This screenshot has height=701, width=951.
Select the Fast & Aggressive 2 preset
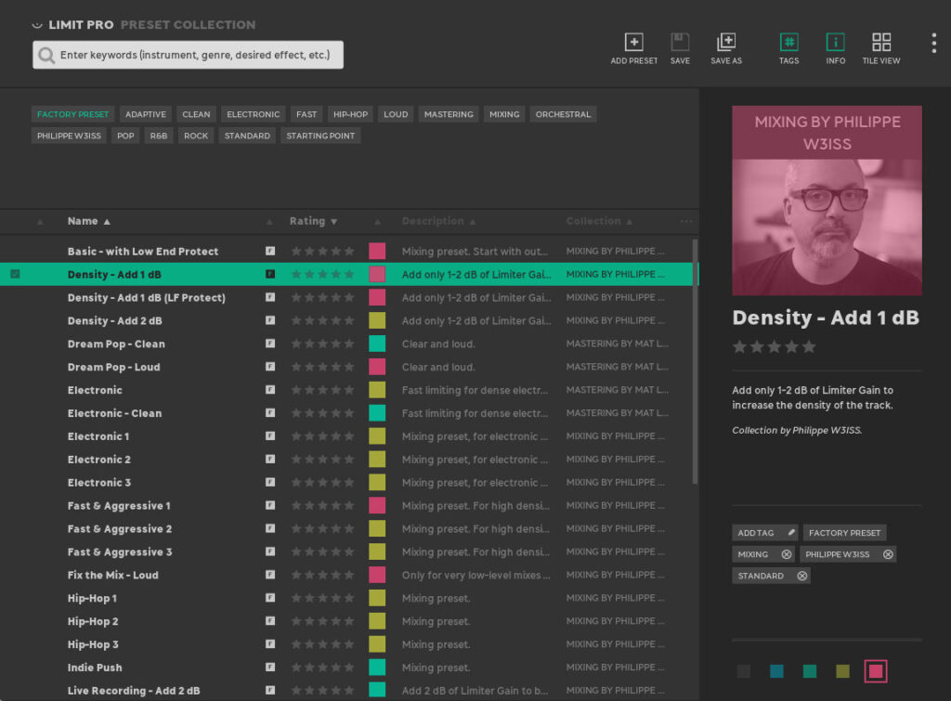pyautogui.click(x=348, y=529)
